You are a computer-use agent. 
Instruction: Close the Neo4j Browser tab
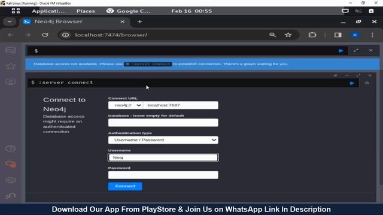(x=122, y=21)
